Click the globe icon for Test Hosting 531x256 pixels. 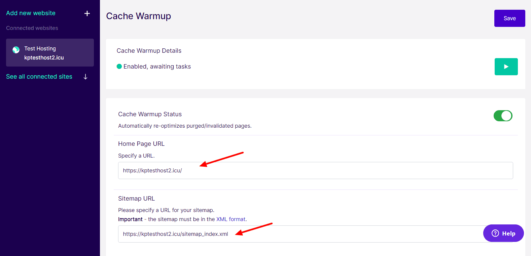coord(16,50)
